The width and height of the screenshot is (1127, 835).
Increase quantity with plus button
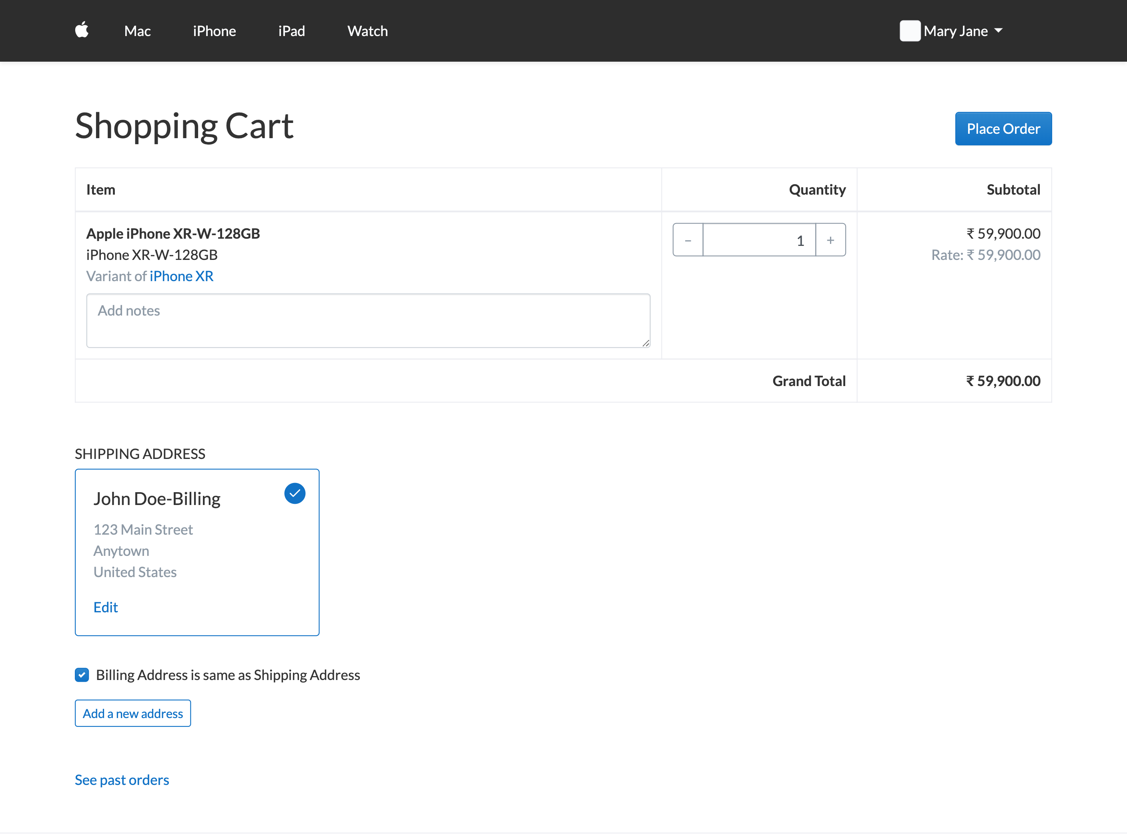(830, 240)
